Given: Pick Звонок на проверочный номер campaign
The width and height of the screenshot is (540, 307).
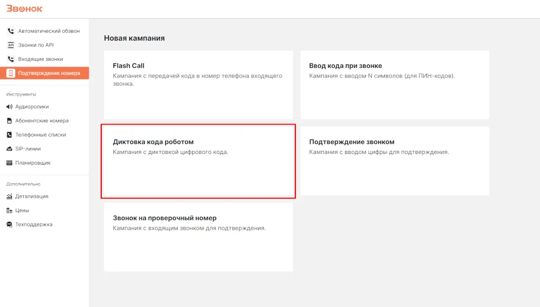Looking at the screenshot, I should click(198, 237).
